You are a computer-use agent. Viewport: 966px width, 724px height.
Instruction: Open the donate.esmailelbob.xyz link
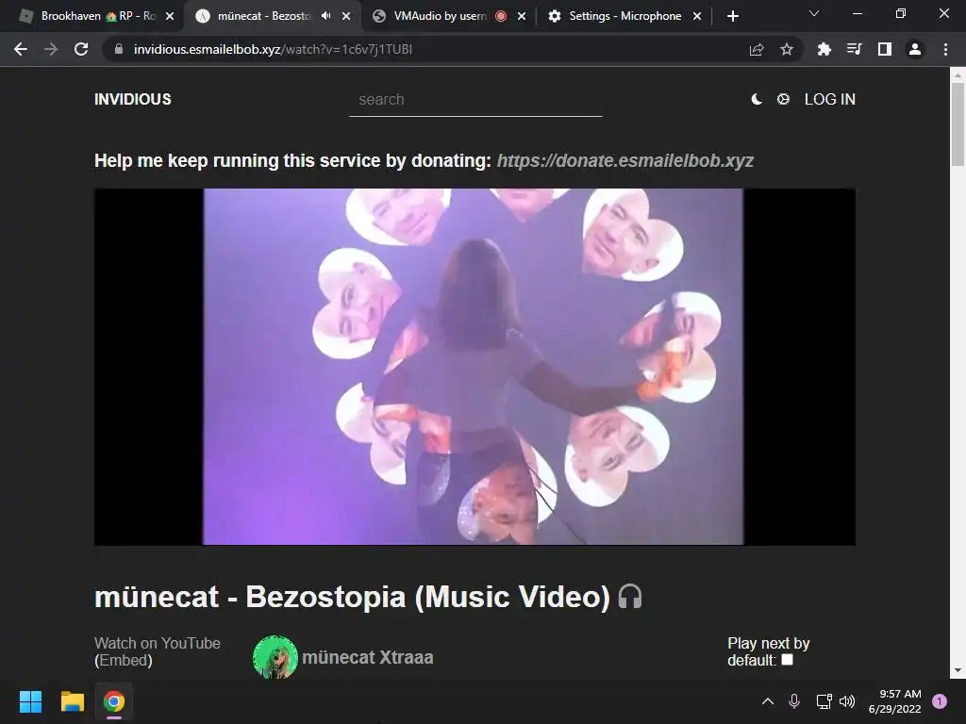pos(625,160)
